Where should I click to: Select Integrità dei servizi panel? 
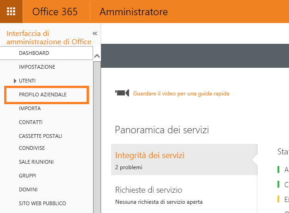click(x=184, y=160)
